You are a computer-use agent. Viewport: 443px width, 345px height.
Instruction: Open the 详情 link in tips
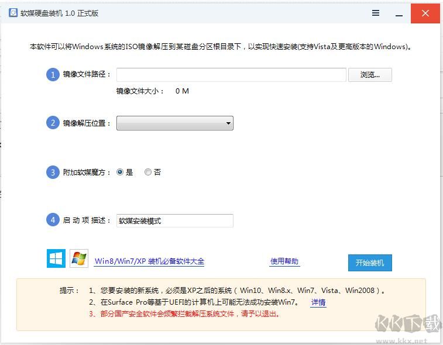[318, 302]
